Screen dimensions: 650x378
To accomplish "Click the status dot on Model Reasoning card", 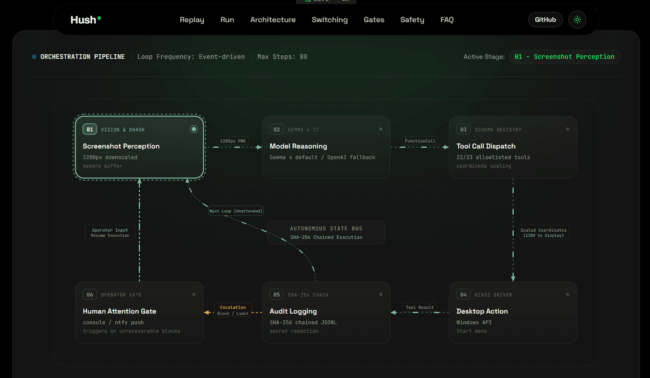I will 381,129.
